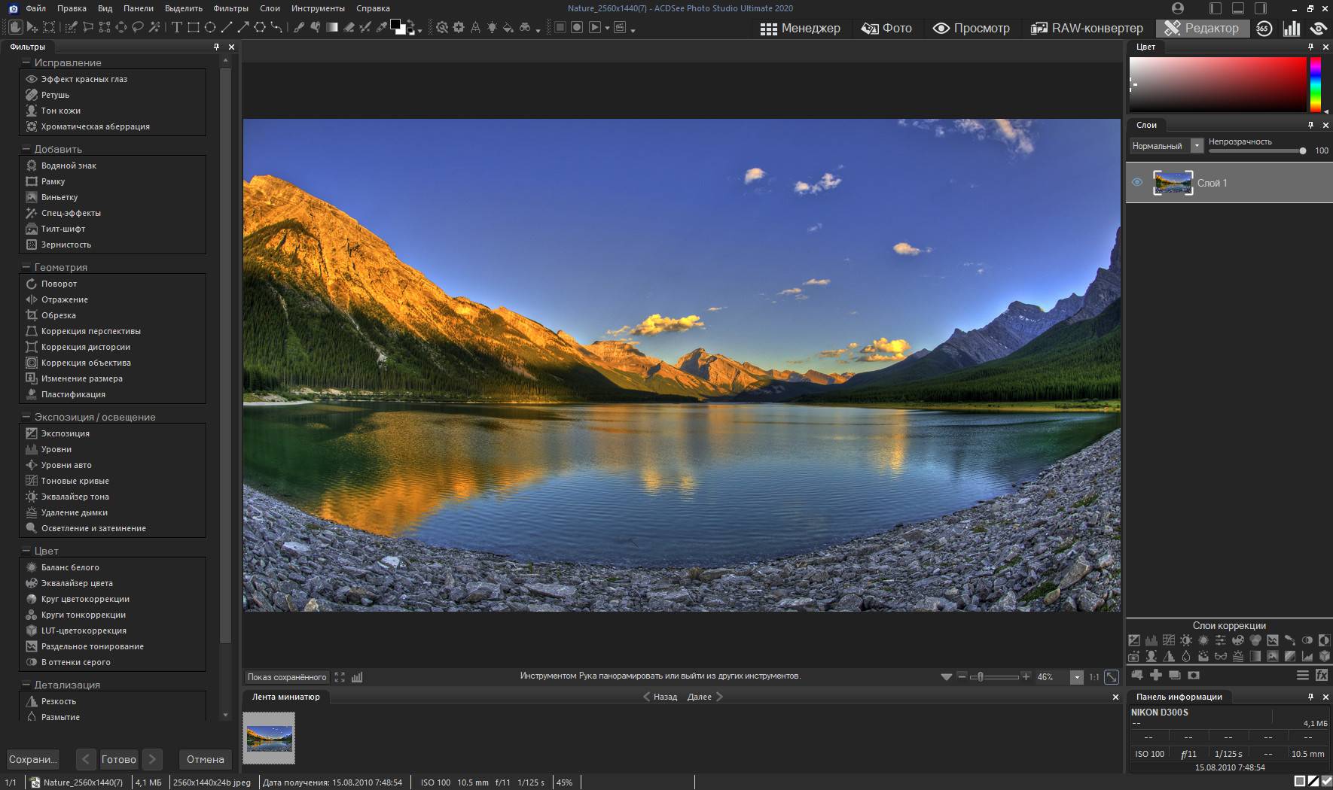The width and height of the screenshot is (1333, 790).
Task: Add a layer mask icon
Action: coord(1194,675)
